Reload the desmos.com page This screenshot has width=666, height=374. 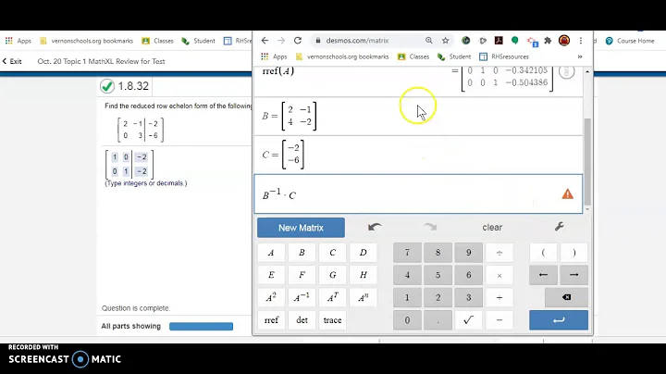298,41
